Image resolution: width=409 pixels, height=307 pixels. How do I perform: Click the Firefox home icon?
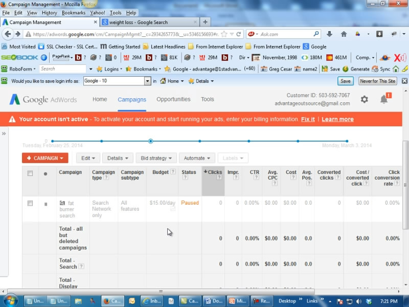(x=344, y=34)
